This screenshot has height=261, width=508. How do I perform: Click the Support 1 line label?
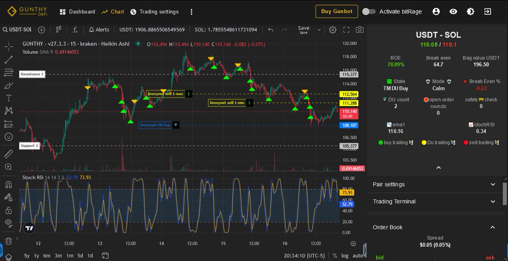30,146
